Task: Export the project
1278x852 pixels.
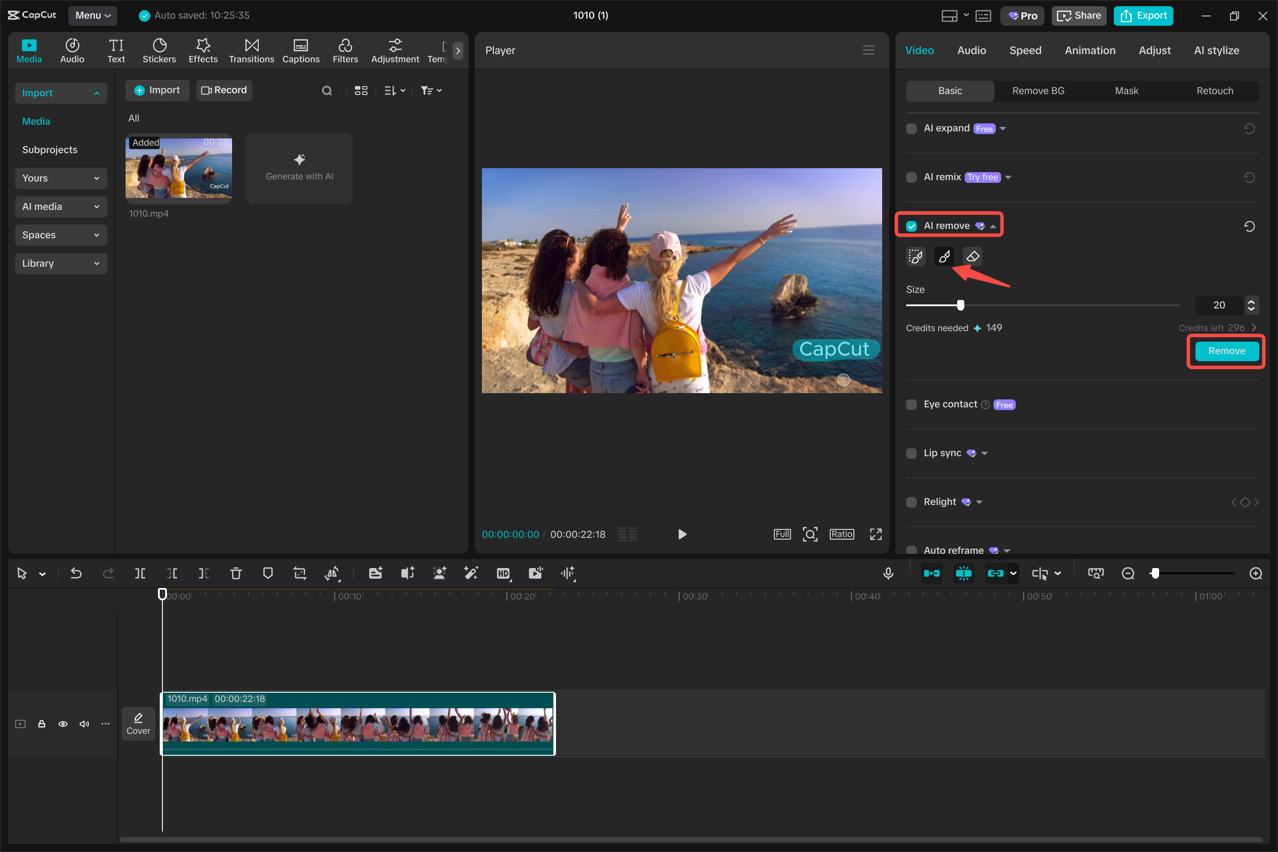Action: pyautogui.click(x=1143, y=15)
